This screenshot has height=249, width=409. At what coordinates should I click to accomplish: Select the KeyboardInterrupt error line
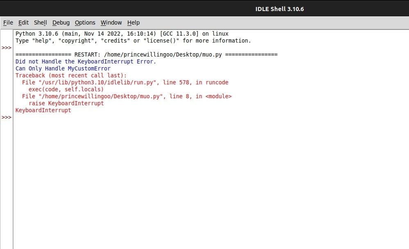[x=43, y=110]
